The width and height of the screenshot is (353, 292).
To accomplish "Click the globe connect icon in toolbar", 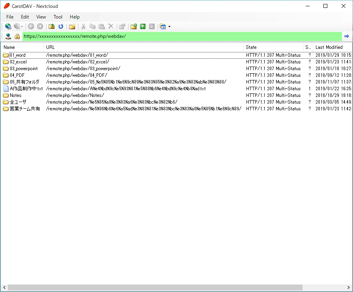I will tap(8, 26).
